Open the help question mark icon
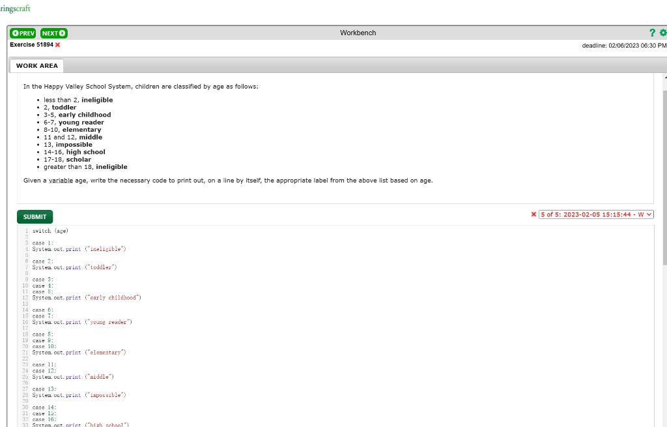Image resolution: width=667 pixels, height=427 pixels. coord(652,33)
